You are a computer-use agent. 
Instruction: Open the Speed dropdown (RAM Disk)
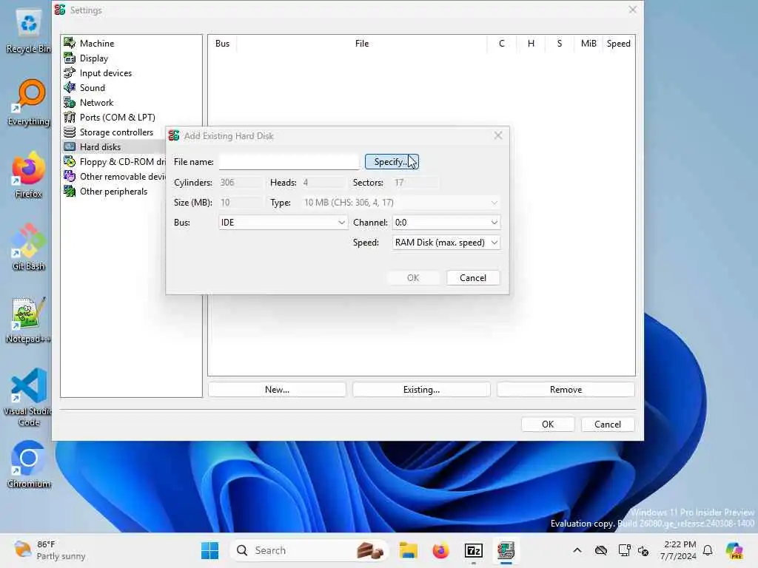[x=446, y=243]
